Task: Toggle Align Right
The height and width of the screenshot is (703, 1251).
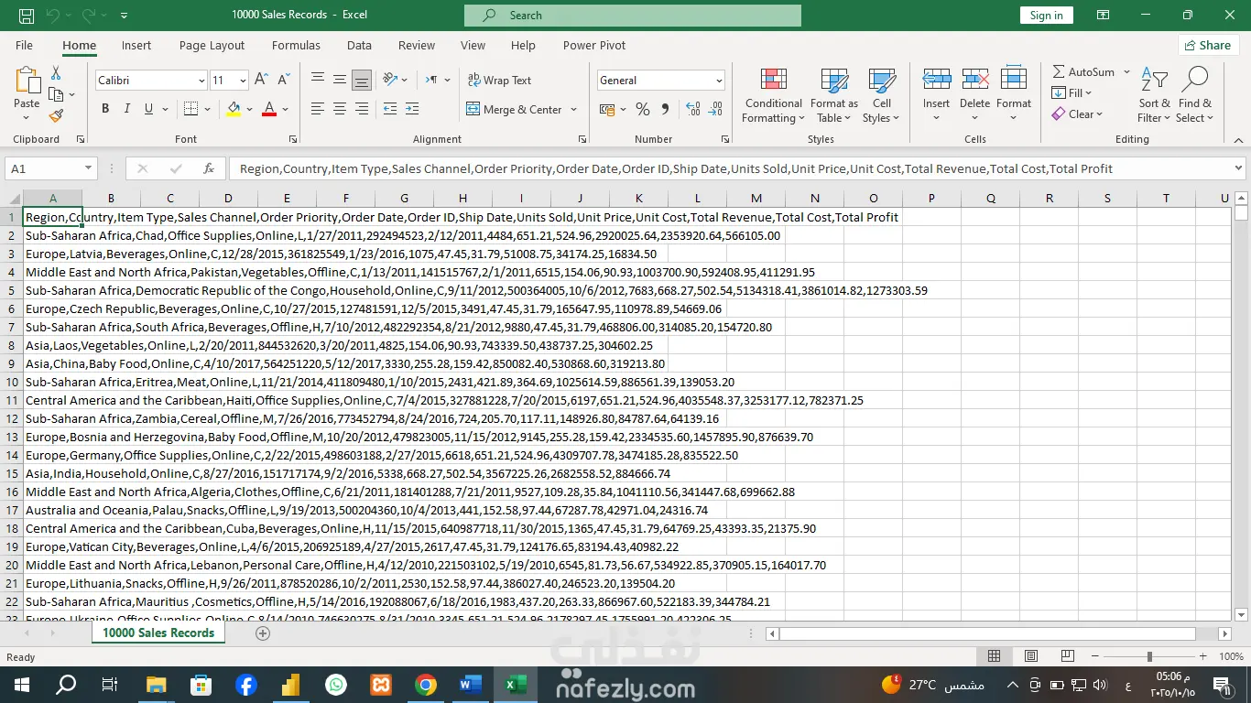Action: pos(362,109)
